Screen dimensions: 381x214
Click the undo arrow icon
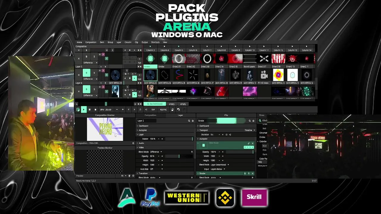click(178, 110)
